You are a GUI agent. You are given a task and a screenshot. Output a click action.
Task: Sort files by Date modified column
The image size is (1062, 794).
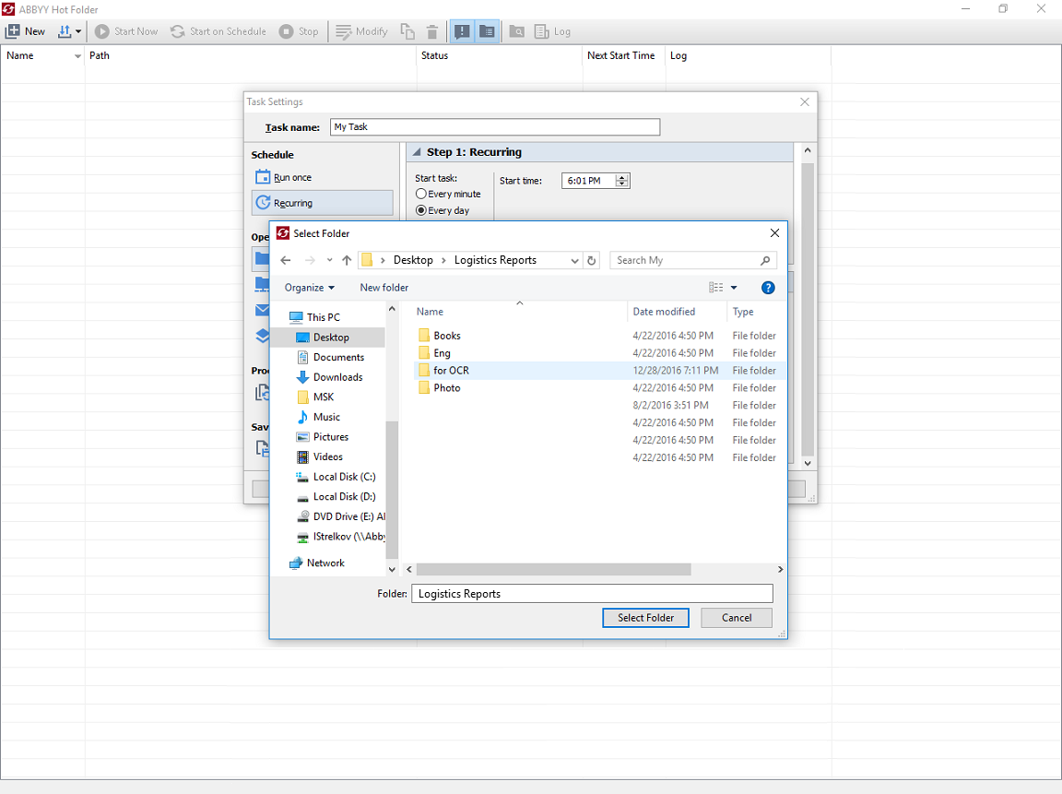coord(664,312)
